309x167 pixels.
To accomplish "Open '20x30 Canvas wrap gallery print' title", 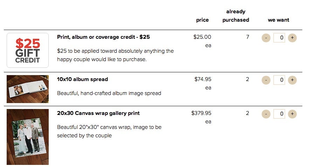I will point(98,113).
